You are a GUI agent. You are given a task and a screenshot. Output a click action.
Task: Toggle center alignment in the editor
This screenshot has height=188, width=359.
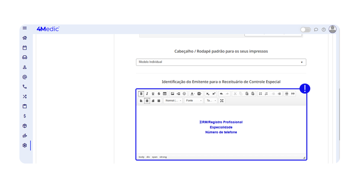(x=147, y=101)
